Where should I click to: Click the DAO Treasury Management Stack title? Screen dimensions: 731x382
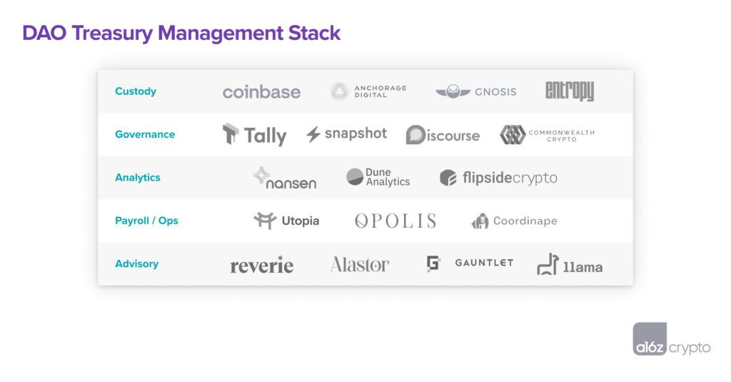181,33
